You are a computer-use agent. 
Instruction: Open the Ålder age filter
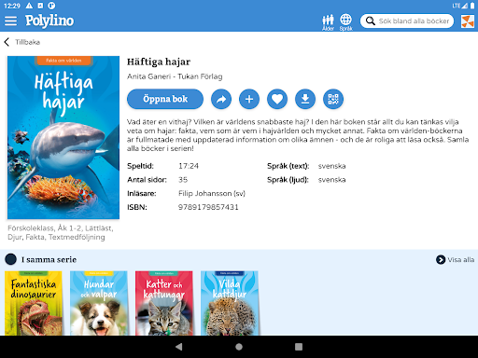coord(328,22)
